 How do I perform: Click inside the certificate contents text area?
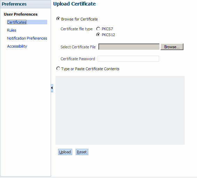pos(120,110)
